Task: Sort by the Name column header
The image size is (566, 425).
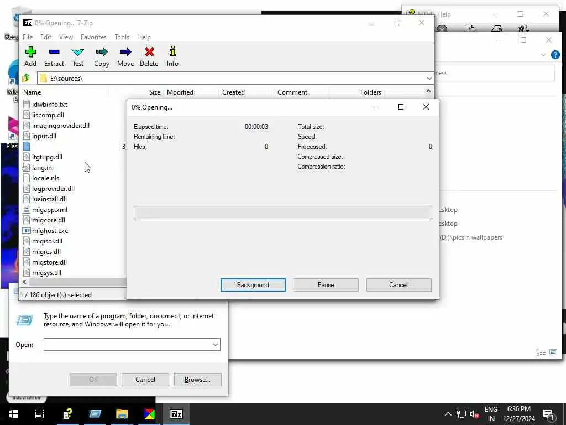Action: [x=64, y=92]
